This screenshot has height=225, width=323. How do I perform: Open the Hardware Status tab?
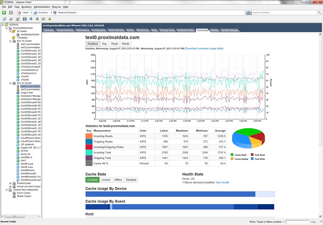click(x=185, y=30)
